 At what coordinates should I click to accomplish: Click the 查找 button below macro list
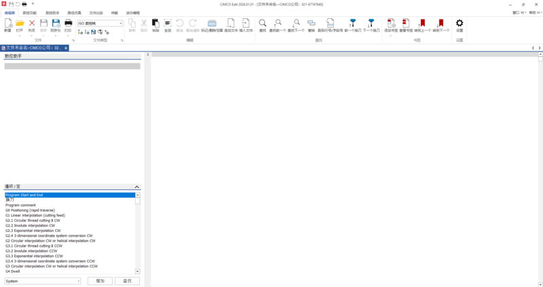(127, 281)
